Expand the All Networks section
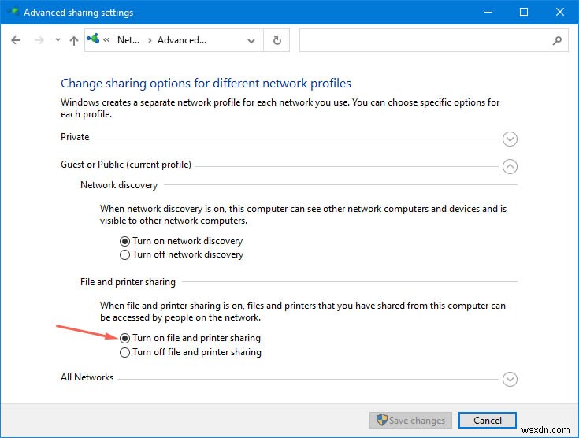The height and width of the screenshot is (438, 579). (x=510, y=379)
